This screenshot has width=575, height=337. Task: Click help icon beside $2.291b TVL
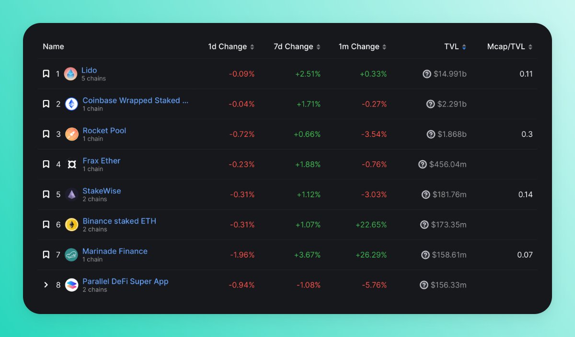click(431, 104)
